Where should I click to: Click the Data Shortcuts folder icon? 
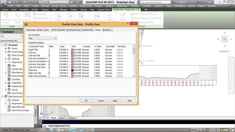[x=6, y=96]
